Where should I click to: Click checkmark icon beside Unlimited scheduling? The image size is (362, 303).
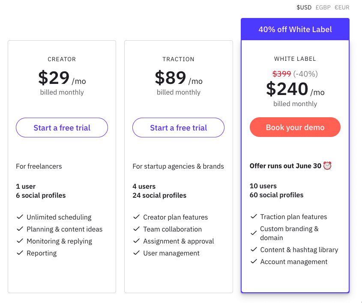[20, 217]
